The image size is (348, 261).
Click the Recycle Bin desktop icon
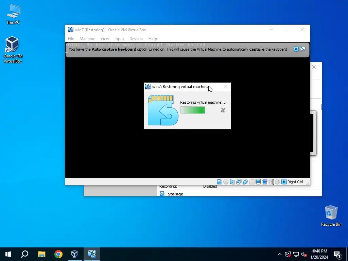(331, 216)
